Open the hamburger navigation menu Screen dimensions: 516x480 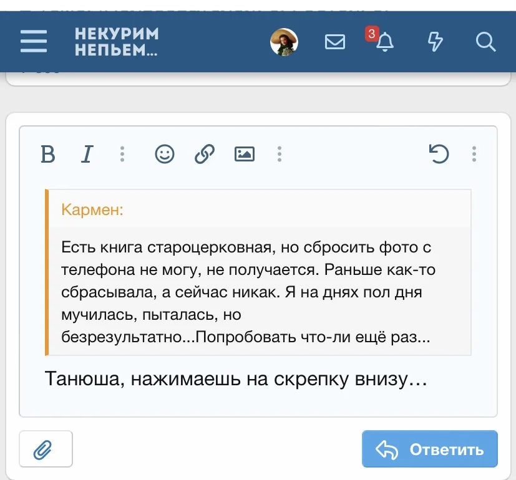point(34,42)
